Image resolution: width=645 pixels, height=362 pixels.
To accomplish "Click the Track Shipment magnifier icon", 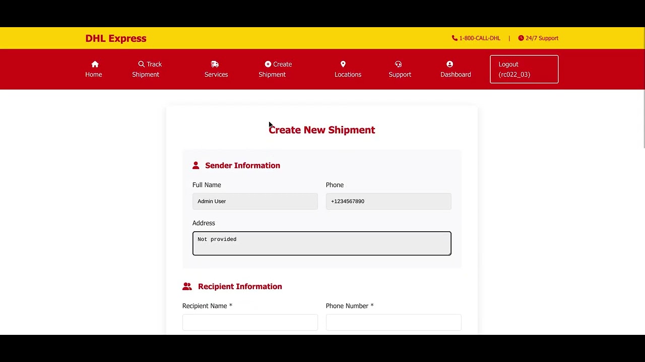I will tap(142, 64).
